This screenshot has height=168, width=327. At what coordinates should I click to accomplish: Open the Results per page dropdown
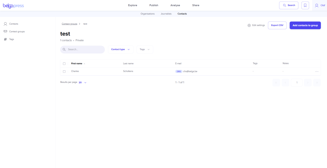pos(83,83)
